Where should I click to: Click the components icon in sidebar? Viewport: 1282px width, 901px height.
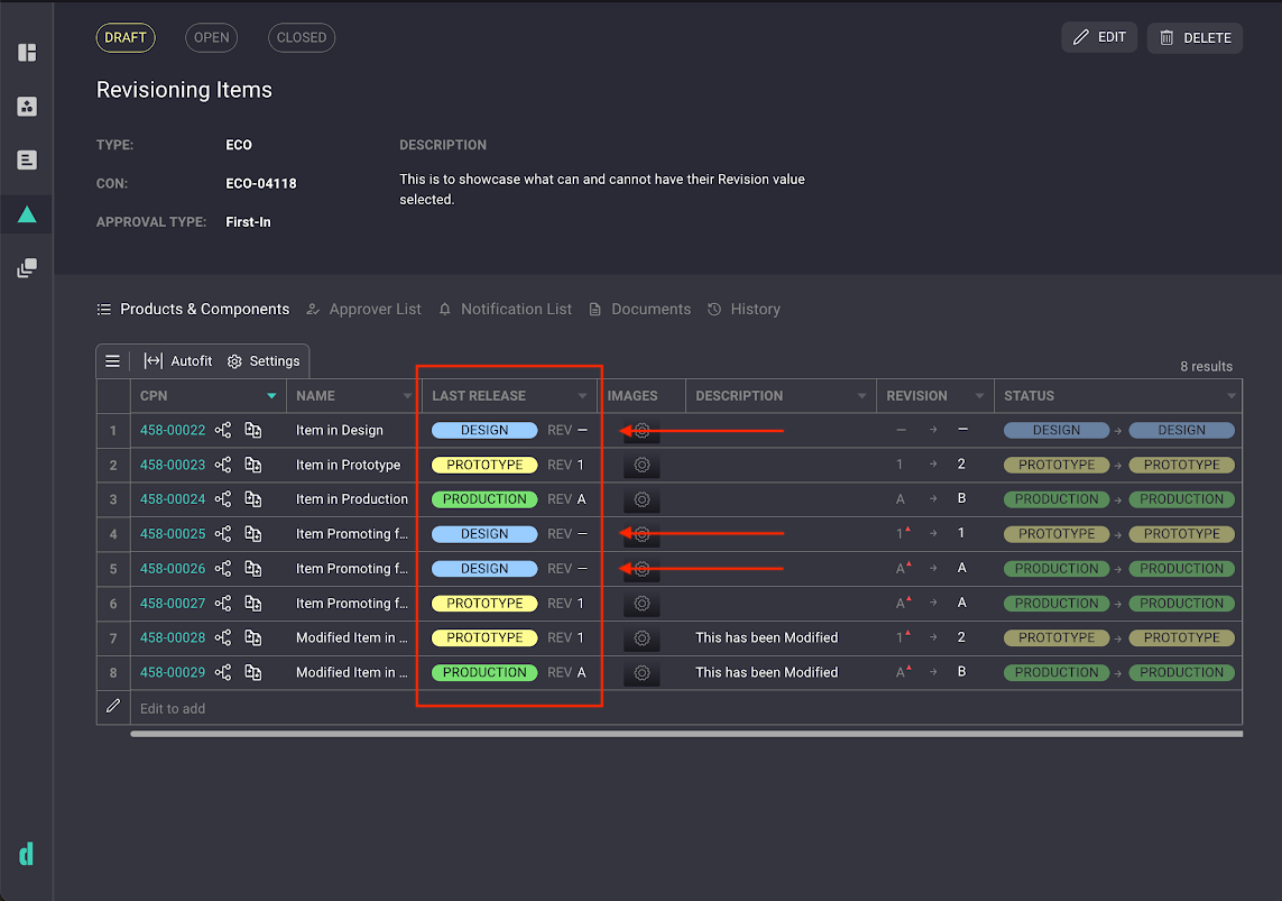pyautogui.click(x=27, y=106)
